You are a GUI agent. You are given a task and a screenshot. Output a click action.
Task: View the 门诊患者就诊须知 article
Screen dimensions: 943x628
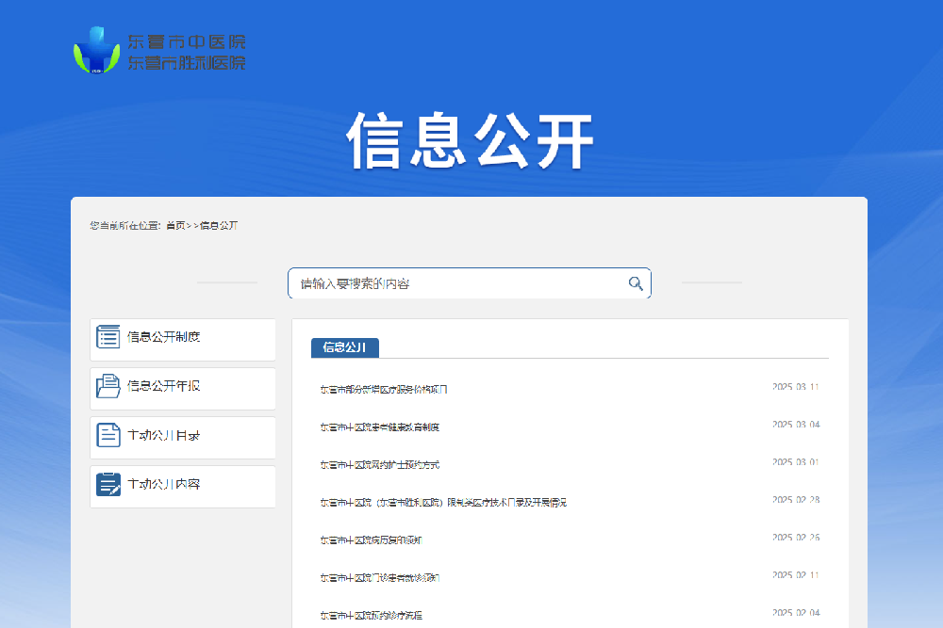[x=380, y=578]
